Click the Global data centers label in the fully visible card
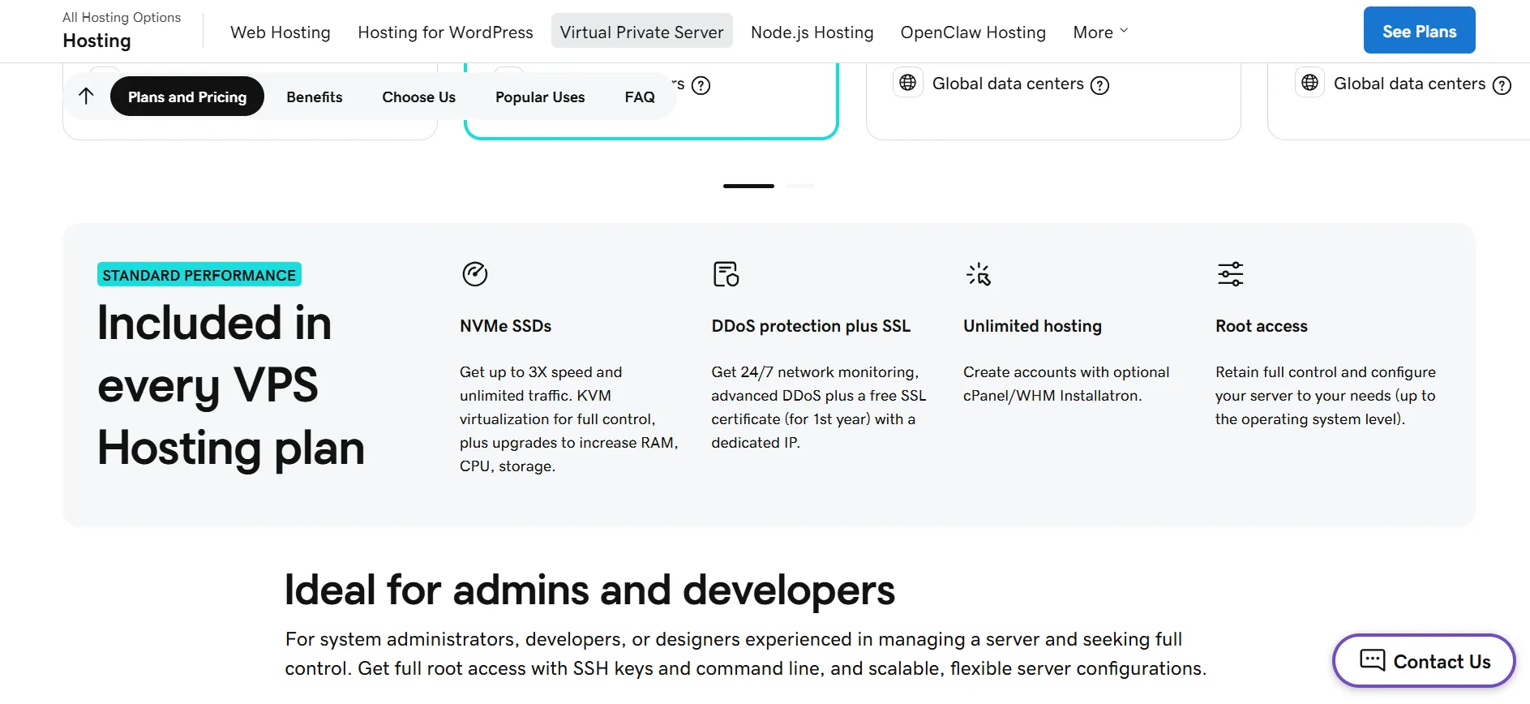The width and height of the screenshot is (1530, 704). point(1008,84)
